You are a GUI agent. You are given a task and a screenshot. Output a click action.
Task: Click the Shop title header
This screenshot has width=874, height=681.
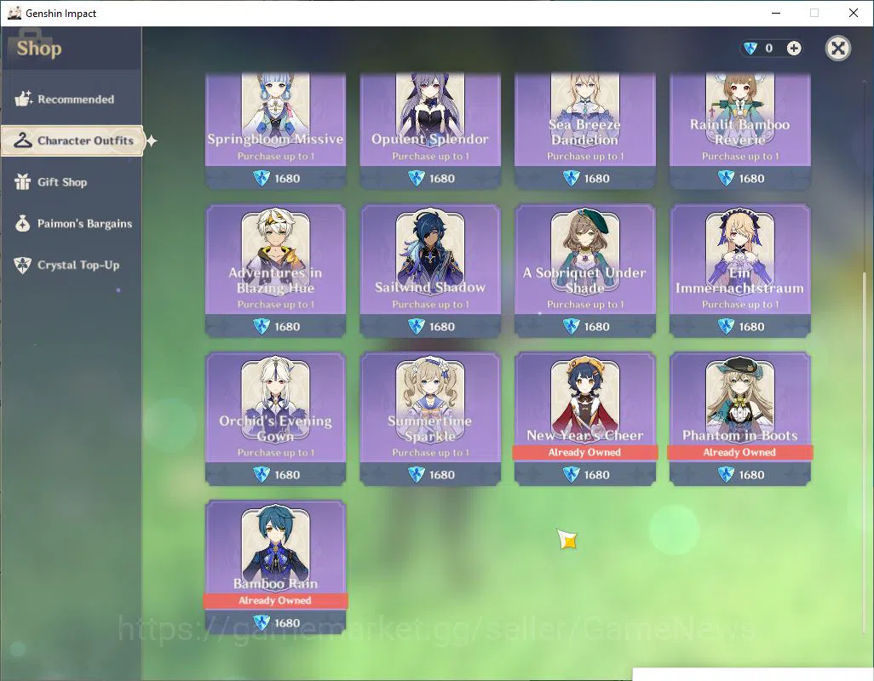click(x=39, y=49)
